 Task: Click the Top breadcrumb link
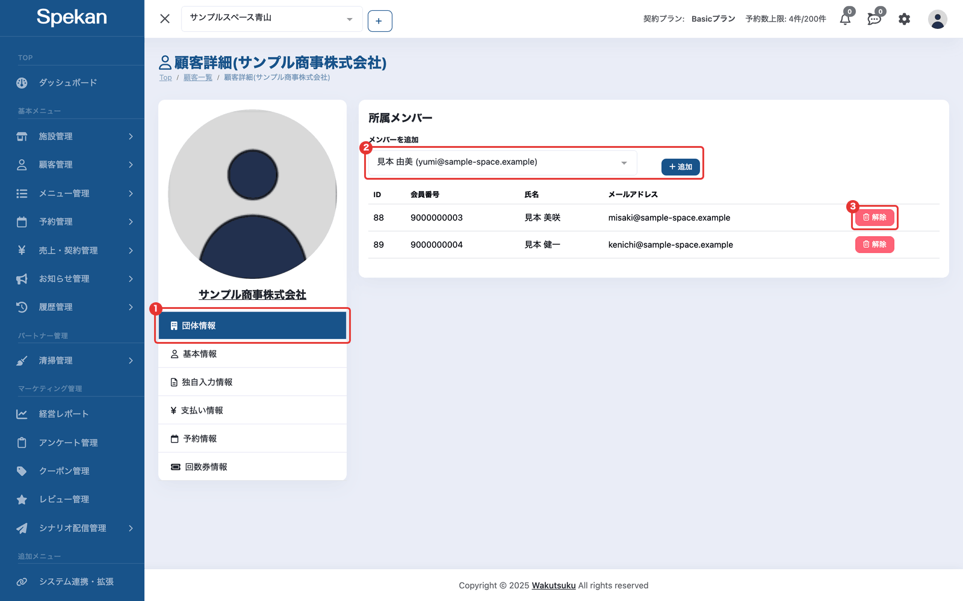[x=166, y=78]
